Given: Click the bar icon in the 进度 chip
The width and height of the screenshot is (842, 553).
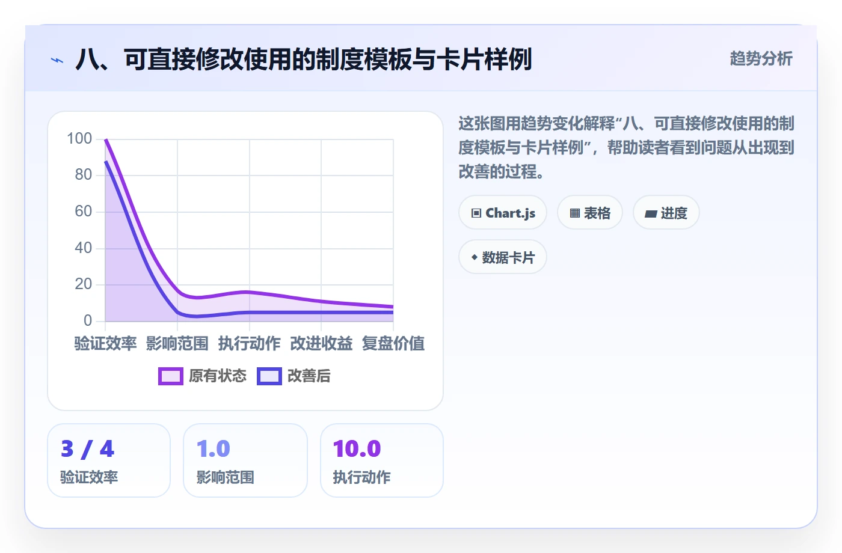Looking at the screenshot, I should coord(651,214).
